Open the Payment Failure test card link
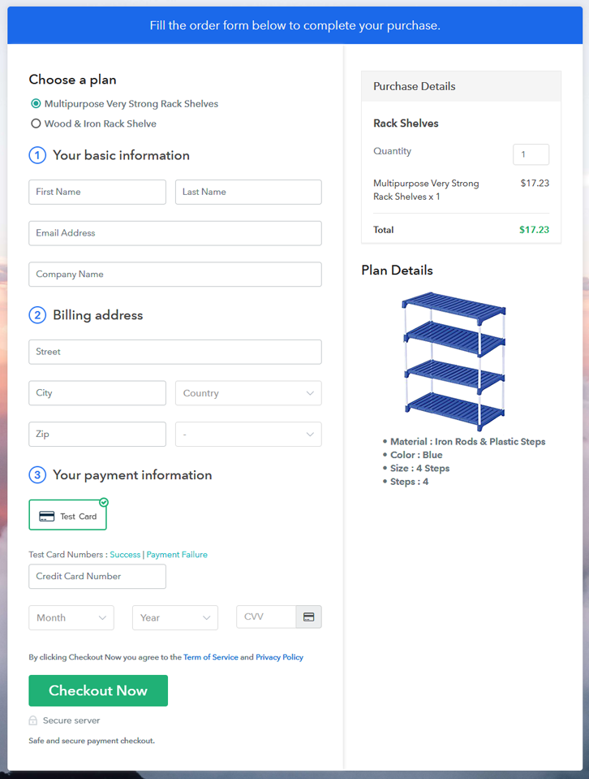 tap(177, 555)
